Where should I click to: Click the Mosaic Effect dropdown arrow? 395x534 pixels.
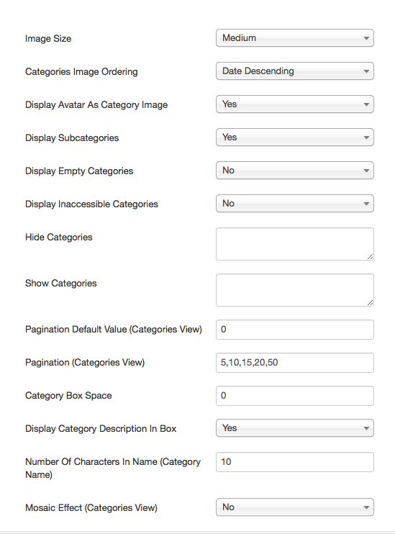coord(366,507)
